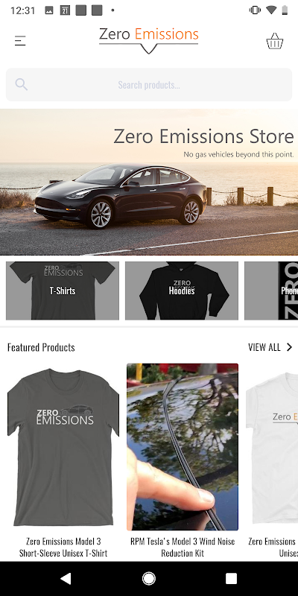Tap the Zero Emissions header logo

(x=148, y=40)
